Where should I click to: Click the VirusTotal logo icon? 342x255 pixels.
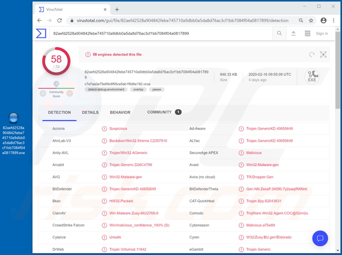point(41,33)
